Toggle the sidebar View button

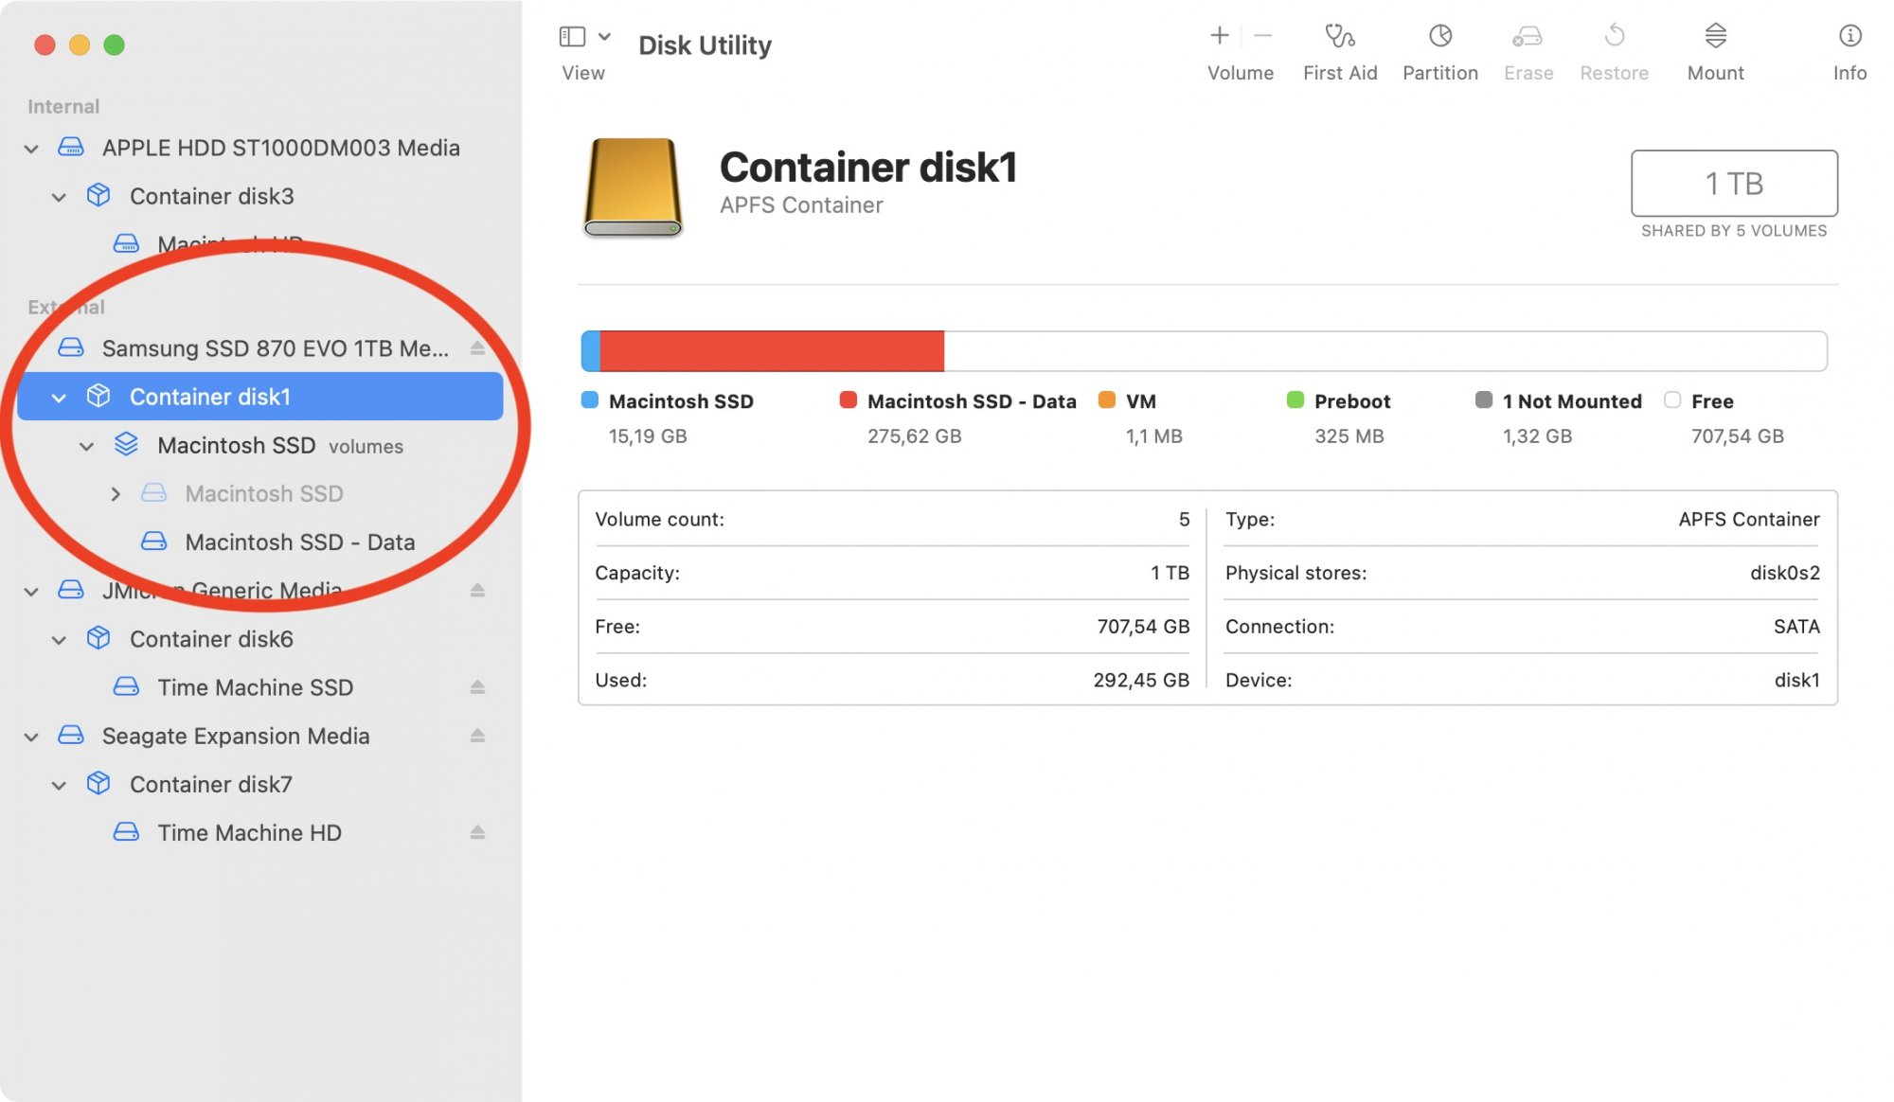point(572,37)
